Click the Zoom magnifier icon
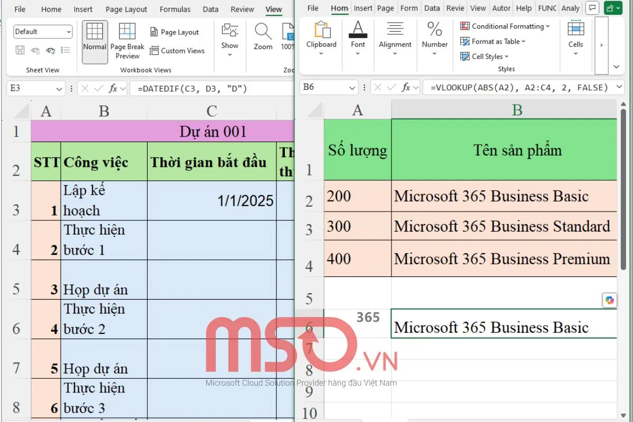Image resolution: width=633 pixels, height=422 pixels. coord(263,33)
